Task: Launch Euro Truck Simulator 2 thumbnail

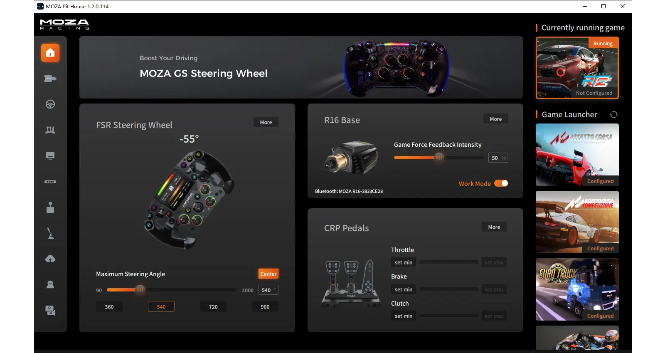Action: 577,289
